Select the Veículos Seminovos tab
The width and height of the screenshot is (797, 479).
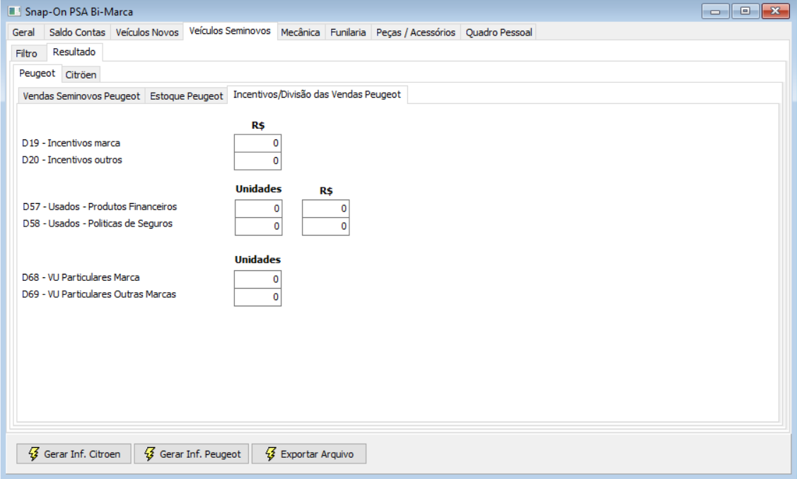[230, 31]
